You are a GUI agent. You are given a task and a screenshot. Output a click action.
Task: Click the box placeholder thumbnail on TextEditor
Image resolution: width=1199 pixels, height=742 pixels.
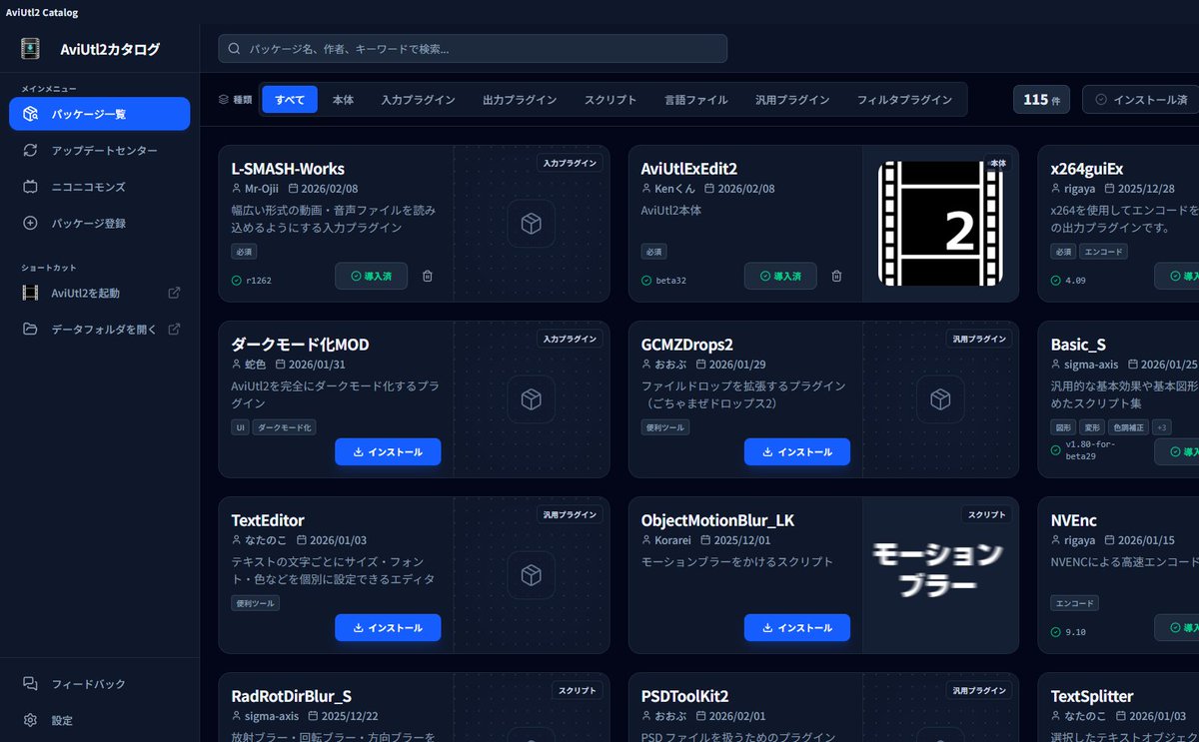[x=532, y=575]
